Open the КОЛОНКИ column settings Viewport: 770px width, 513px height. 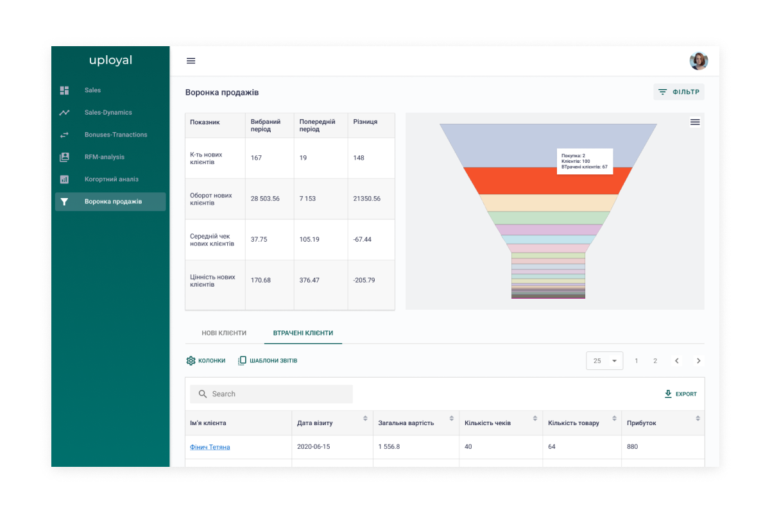pos(206,361)
